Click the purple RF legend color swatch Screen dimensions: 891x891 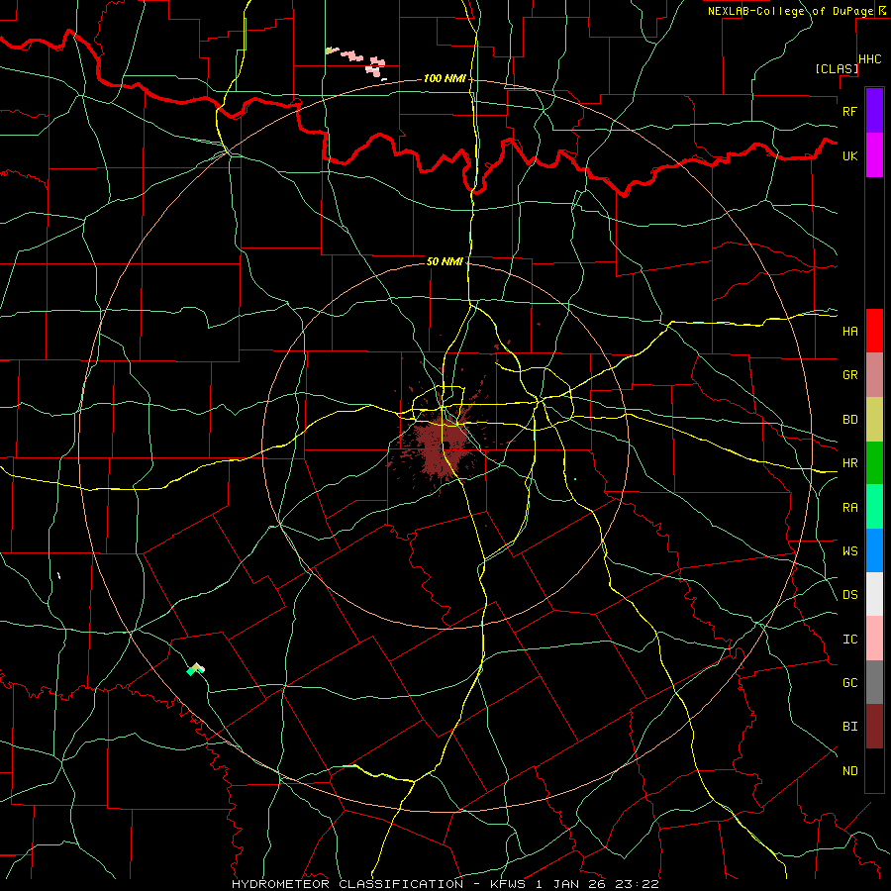(x=874, y=111)
